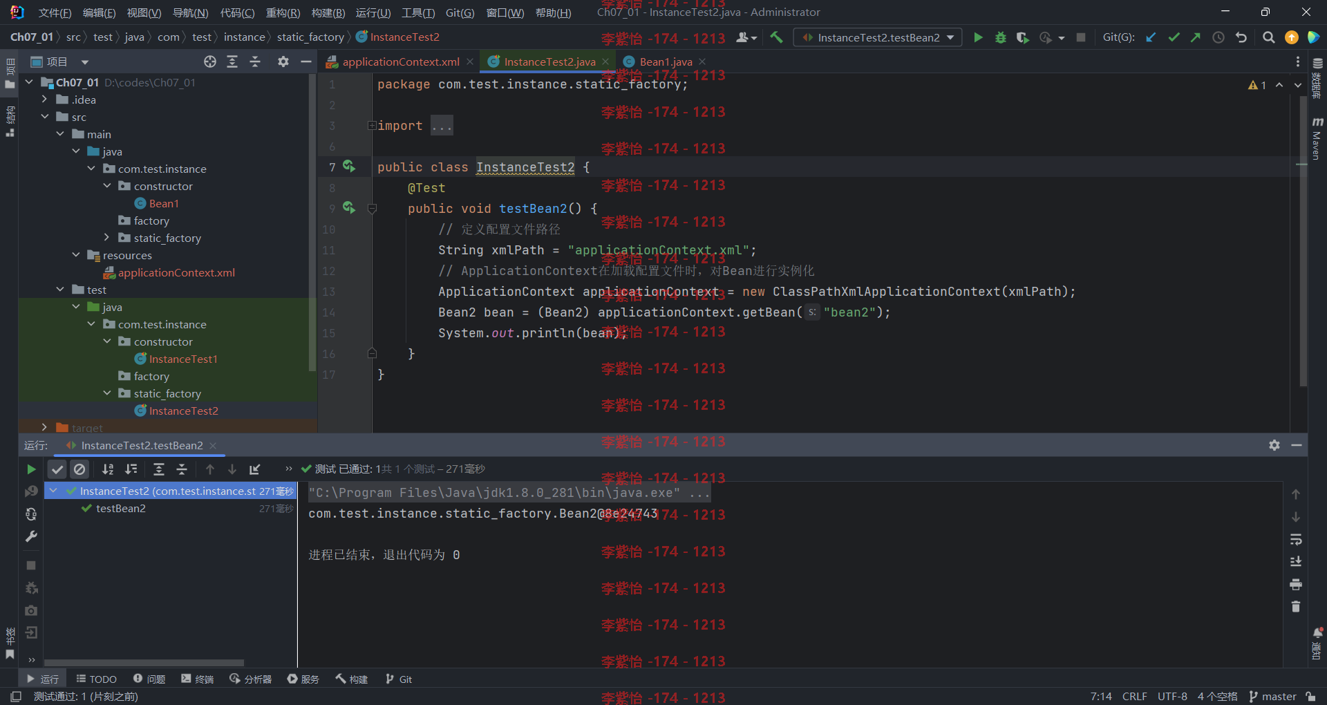Image resolution: width=1327 pixels, height=705 pixels.
Task: Collapse the src folder
Action: click(x=44, y=117)
